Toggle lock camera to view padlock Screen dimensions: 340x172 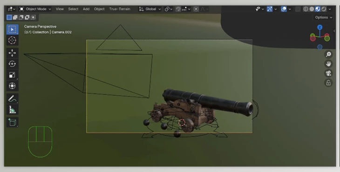pyautogui.click(x=328, y=83)
